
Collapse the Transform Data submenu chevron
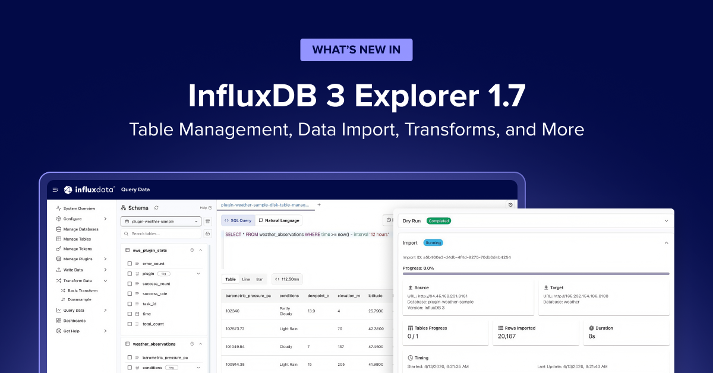tap(106, 280)
